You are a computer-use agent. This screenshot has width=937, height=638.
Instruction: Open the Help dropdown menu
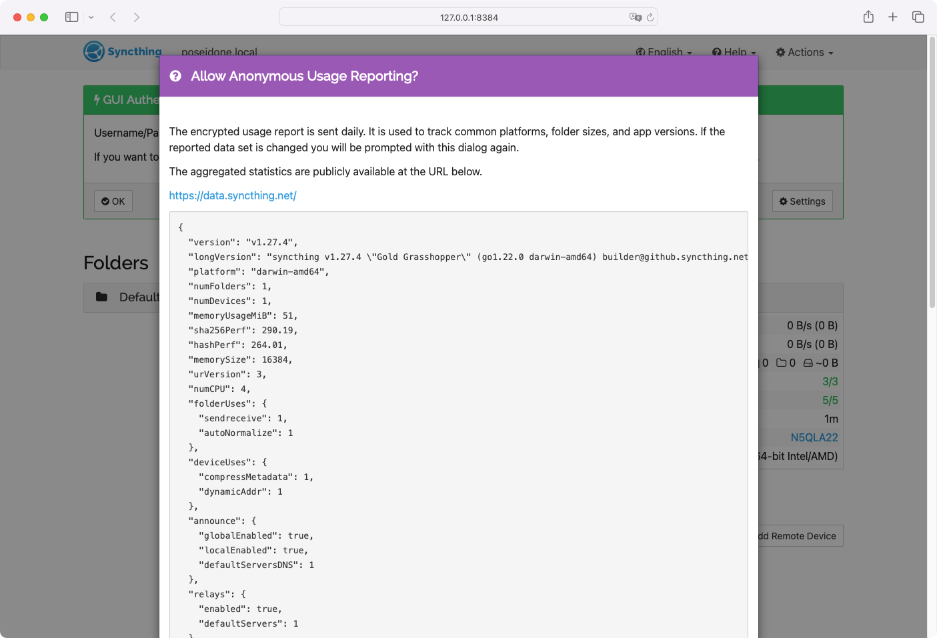(x=734, y=53)
